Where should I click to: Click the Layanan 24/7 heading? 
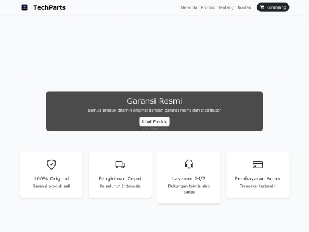tap(189, 179)
